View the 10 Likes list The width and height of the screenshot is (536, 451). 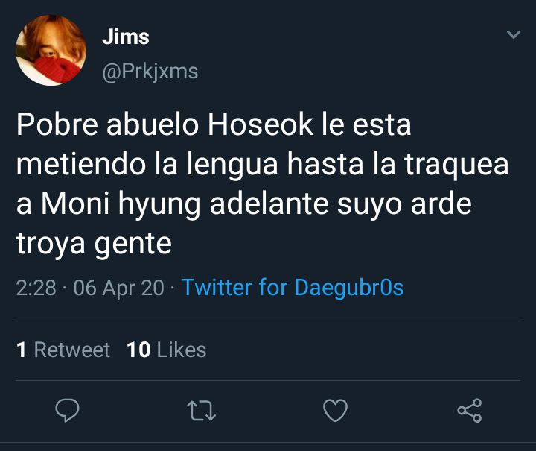pos(167,350)
